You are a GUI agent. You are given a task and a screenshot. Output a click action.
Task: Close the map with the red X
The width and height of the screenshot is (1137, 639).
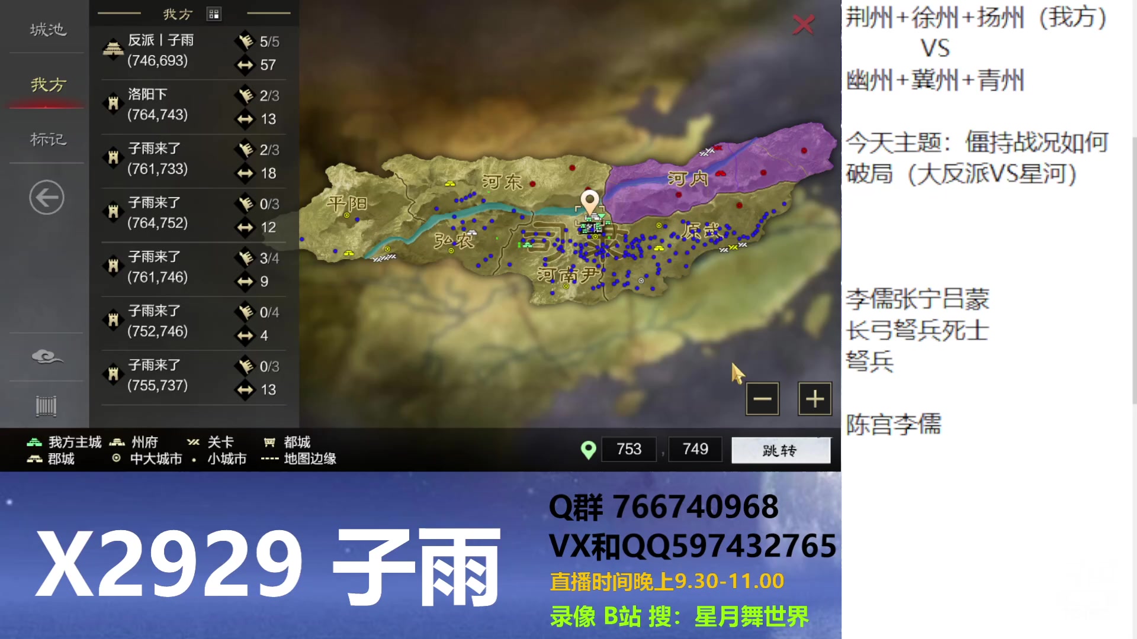coord(804,24)
